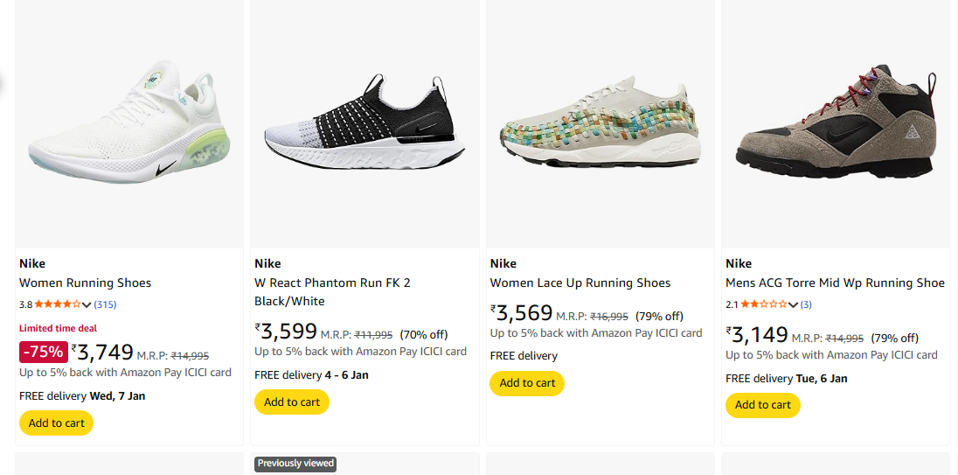The width and height of the screenshot is (958, 475).
Task: Click the Previously viewed label
Action: (295, 464)
